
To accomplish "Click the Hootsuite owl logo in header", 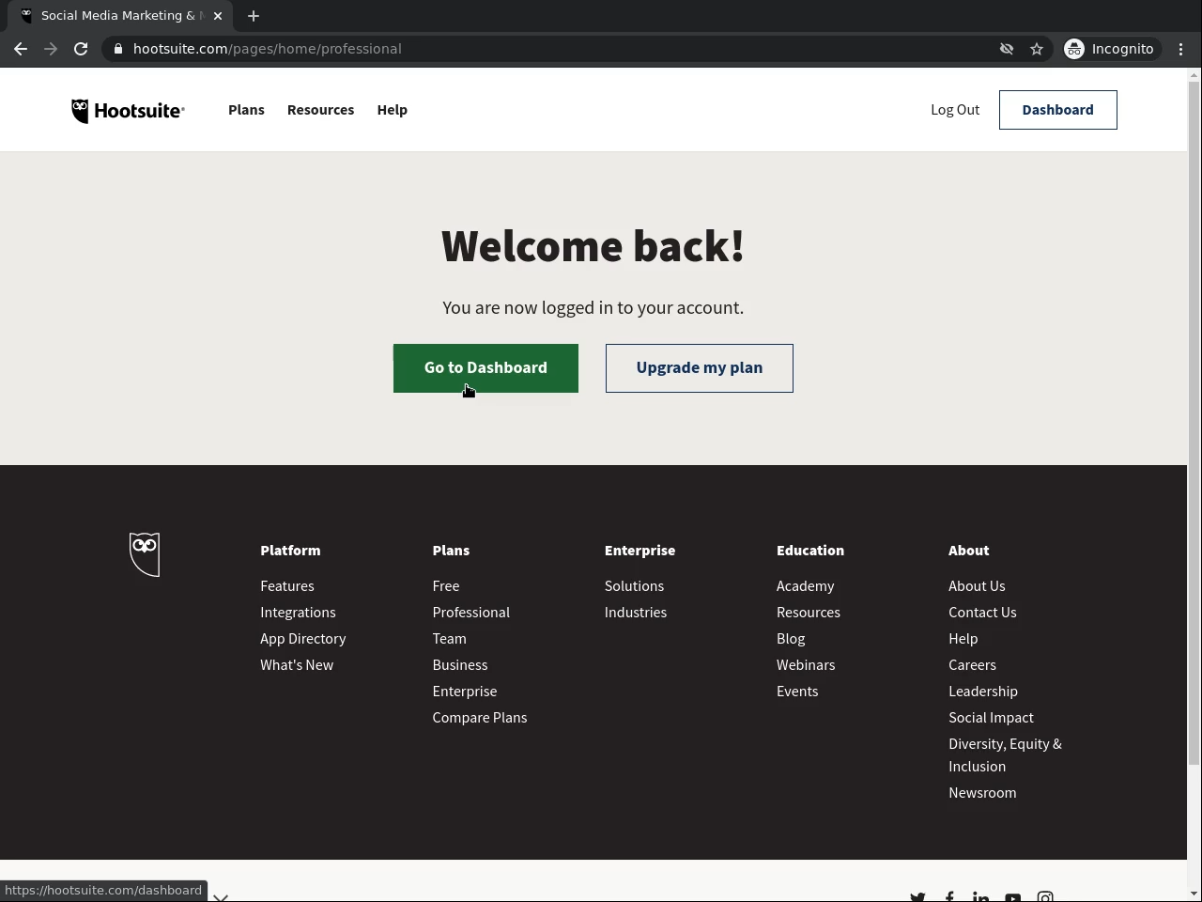I will 128,111.
